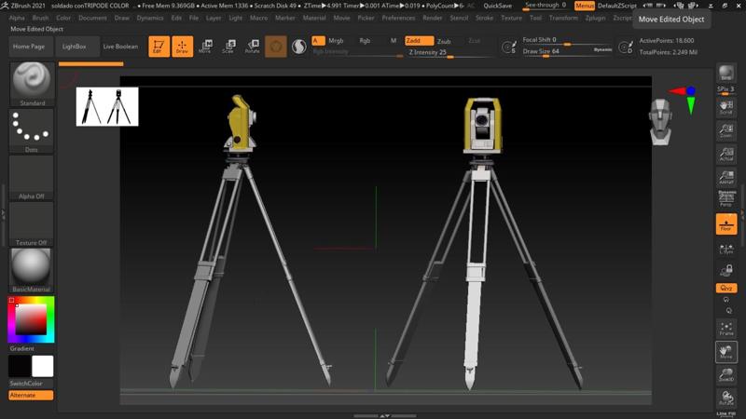Select the white main color swatch

[x=43, y=366]
